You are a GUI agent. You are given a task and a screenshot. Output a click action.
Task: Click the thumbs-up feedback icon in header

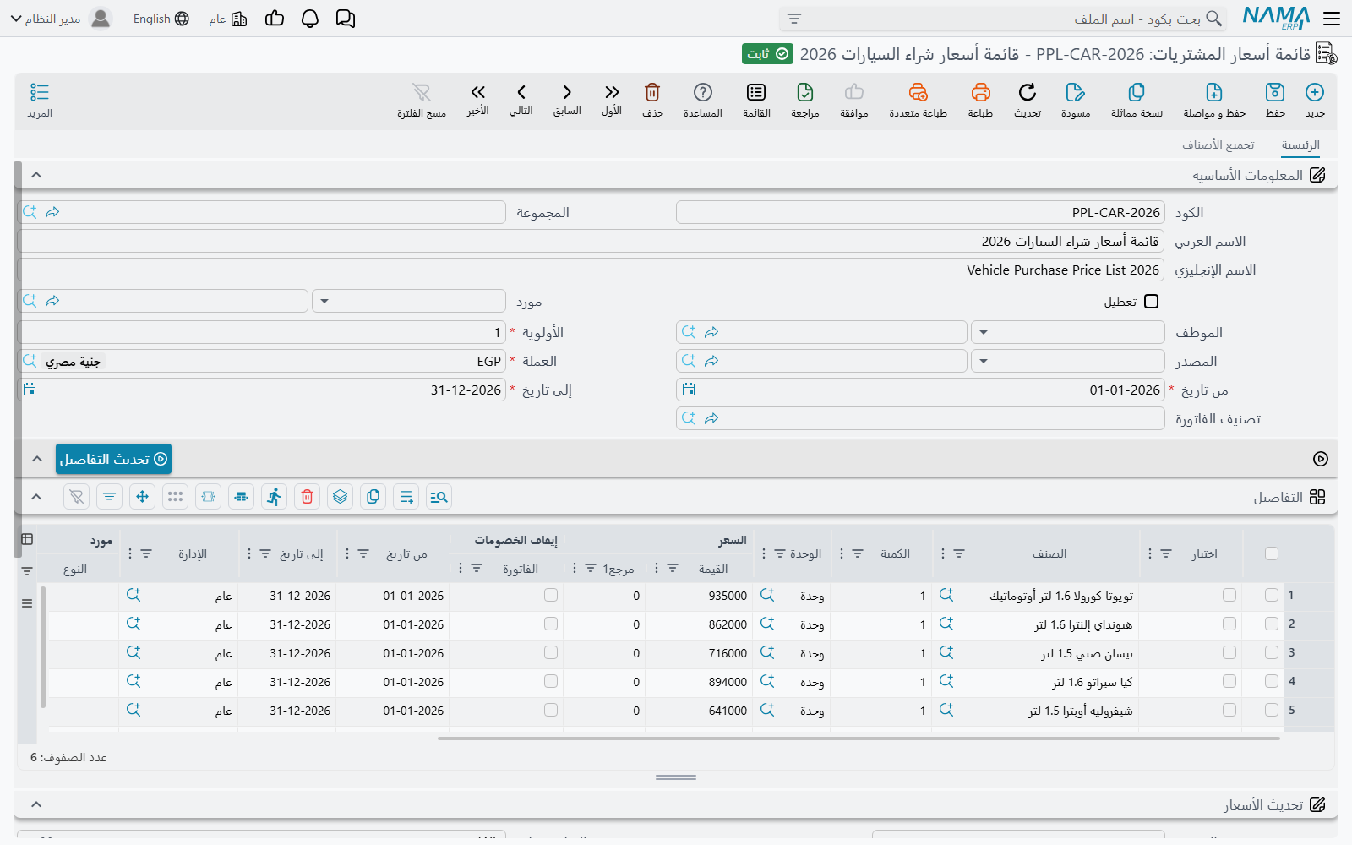point(275,19)
